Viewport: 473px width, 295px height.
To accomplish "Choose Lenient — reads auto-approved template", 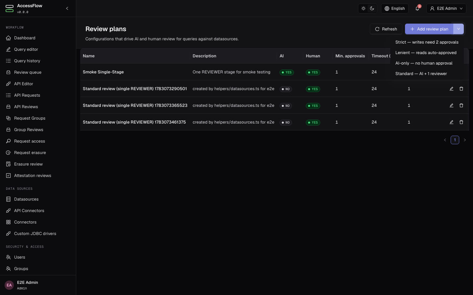I will click(x=427, y=53).
